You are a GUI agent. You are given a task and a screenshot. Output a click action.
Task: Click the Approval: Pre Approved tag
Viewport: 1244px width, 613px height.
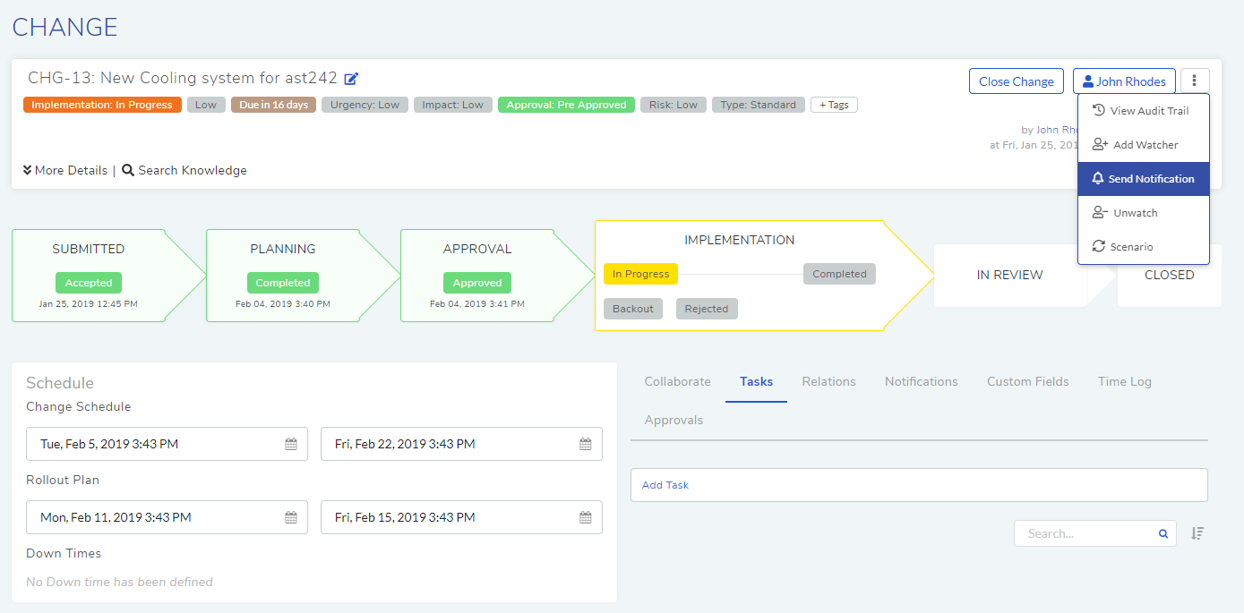click(x=566, y=105)
